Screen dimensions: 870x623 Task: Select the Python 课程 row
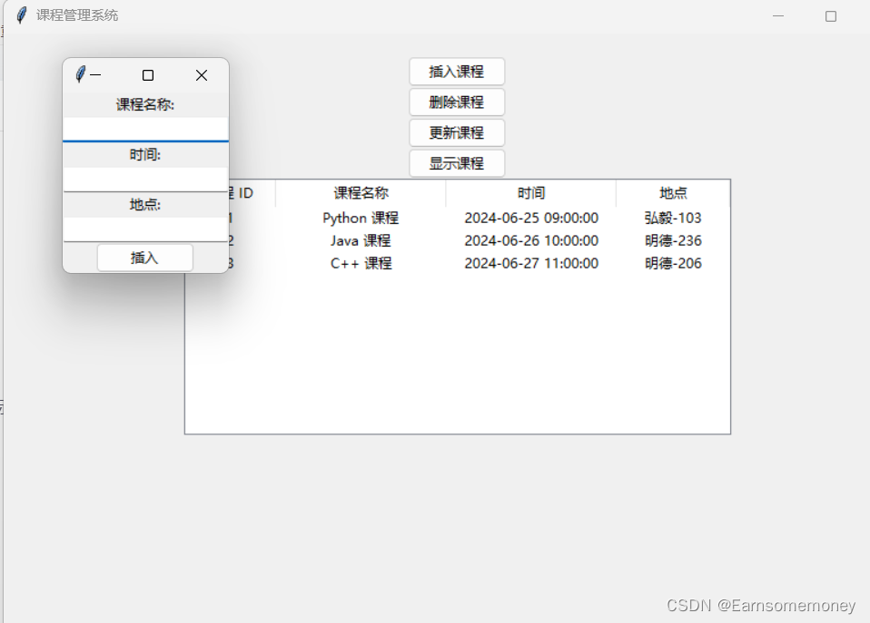361,218
